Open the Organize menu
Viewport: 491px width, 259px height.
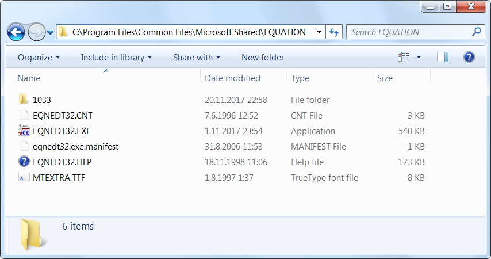coord(39,58)
